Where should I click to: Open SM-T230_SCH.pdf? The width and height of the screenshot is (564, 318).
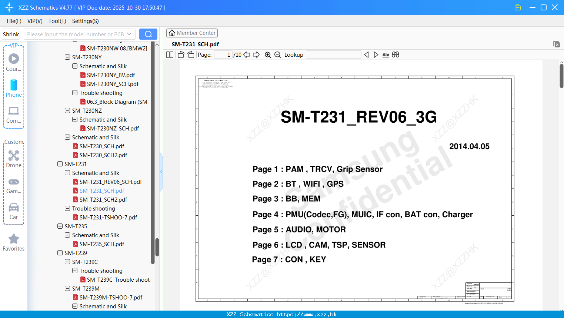click(102, 146)
